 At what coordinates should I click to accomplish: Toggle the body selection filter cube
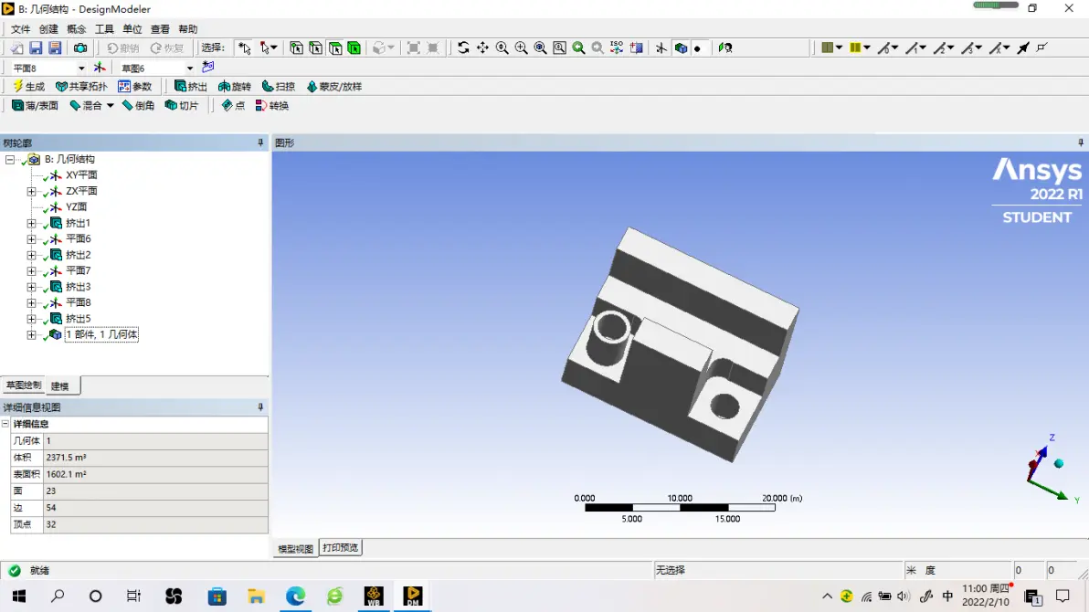pos(354,47)
